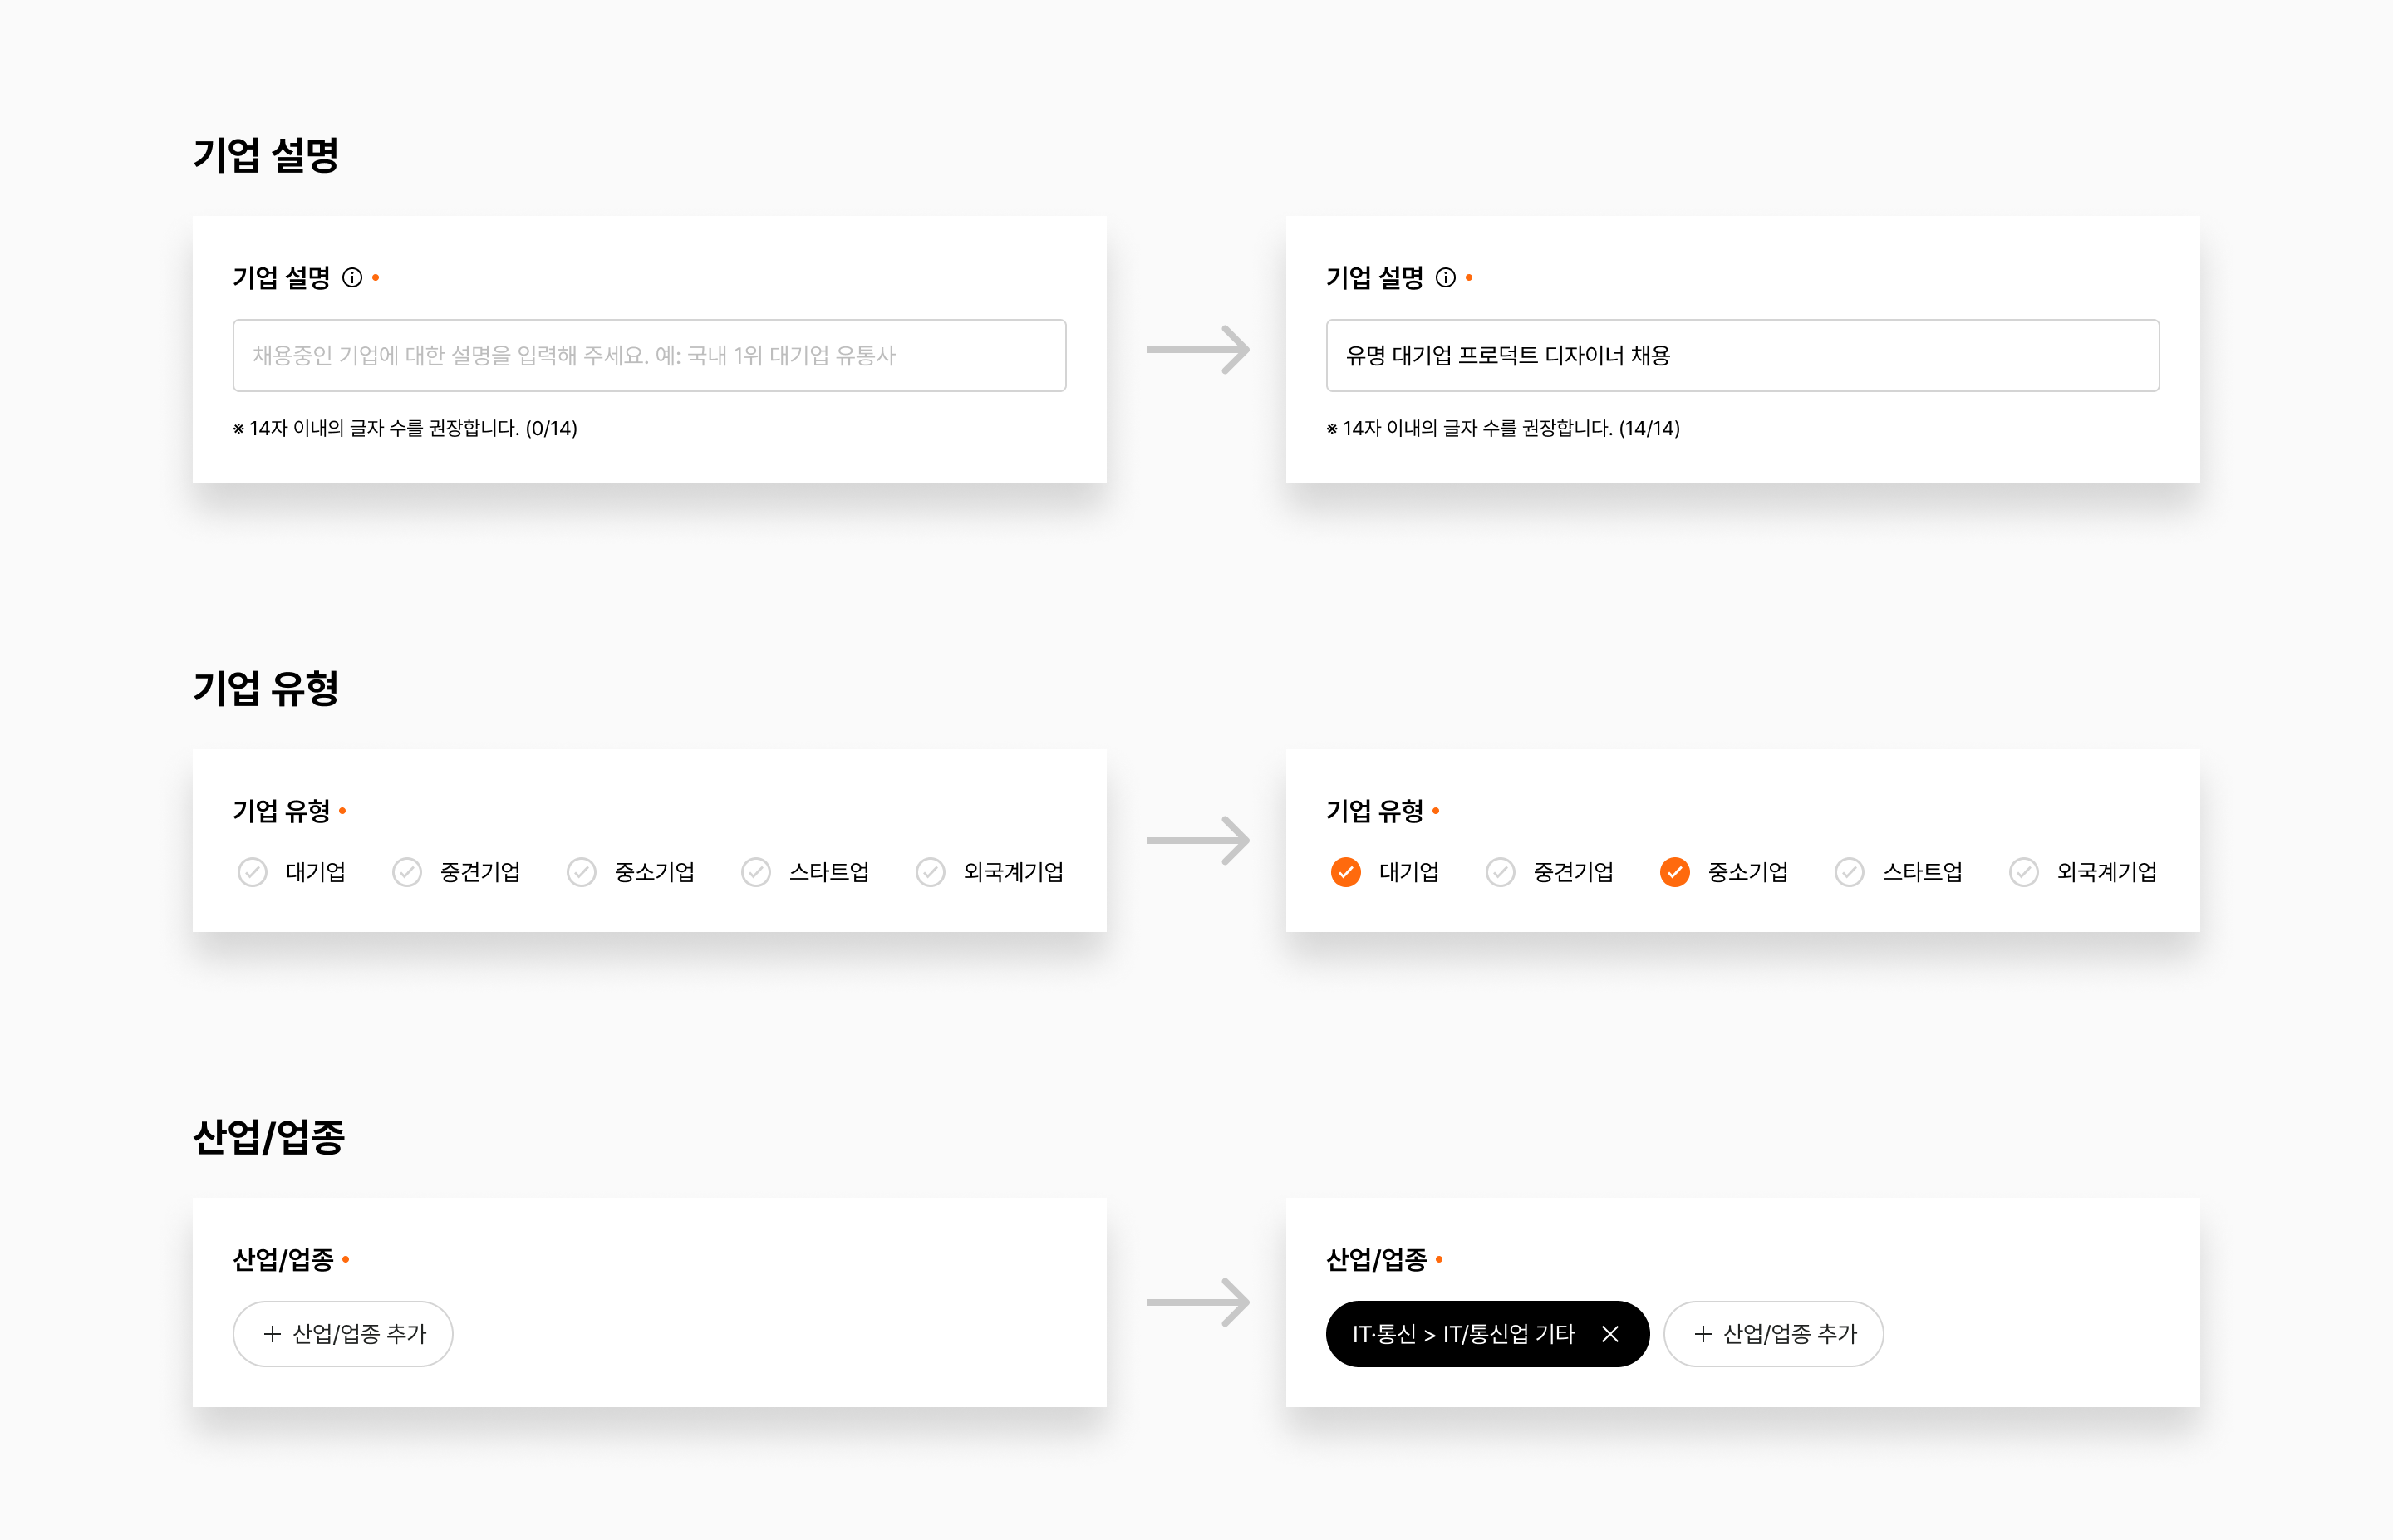
Task: Check 스타트업 in the card with selections
Action: pyautogui.click(x=1849, y=873)
